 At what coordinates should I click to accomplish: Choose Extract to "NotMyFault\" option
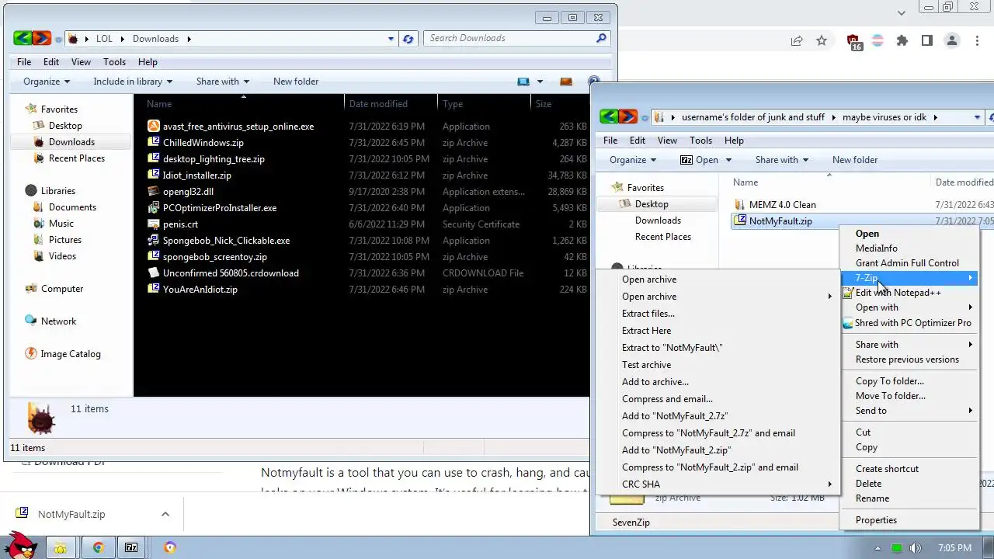pos(673,348)
